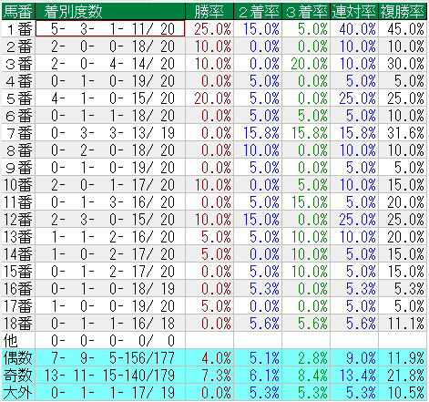Select the 4番 row label
The height and width of the screenshot is (402, 429).
point(18,81)
